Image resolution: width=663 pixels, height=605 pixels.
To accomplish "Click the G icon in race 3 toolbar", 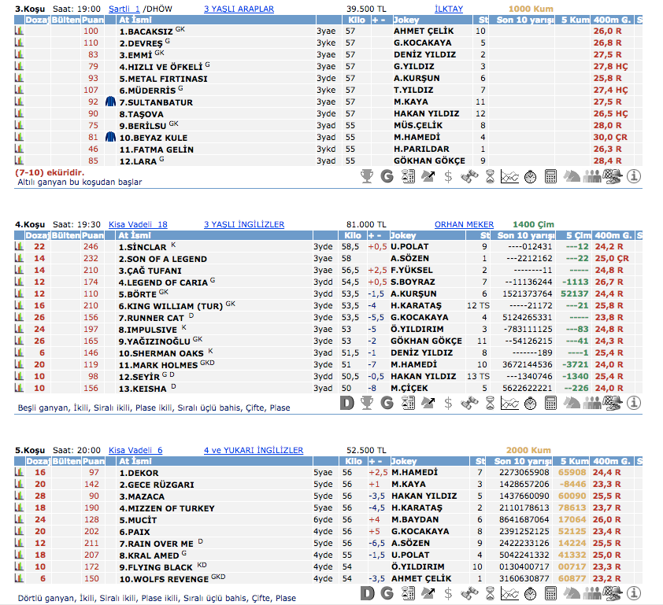I will click(387, 176).
